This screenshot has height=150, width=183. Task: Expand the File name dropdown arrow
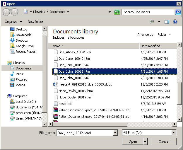coord(115,133)
